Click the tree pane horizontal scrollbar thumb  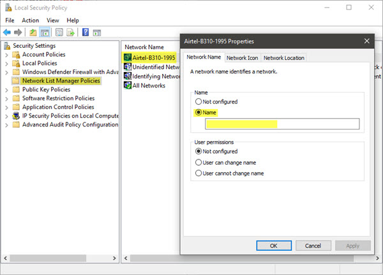pyautogui.click(x=48, y=258)
